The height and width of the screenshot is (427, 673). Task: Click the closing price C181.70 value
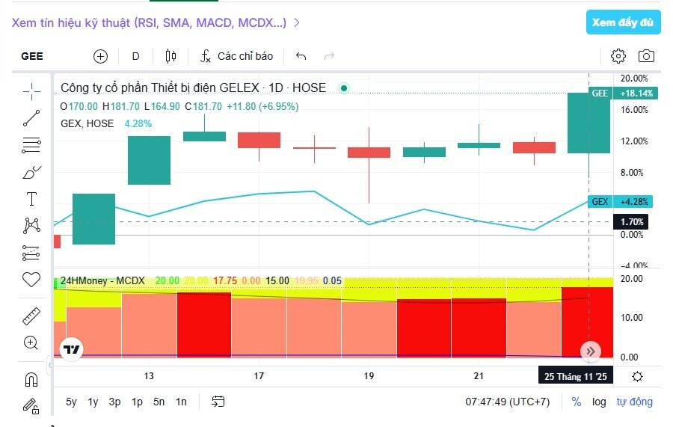click(x=203, y=106)
